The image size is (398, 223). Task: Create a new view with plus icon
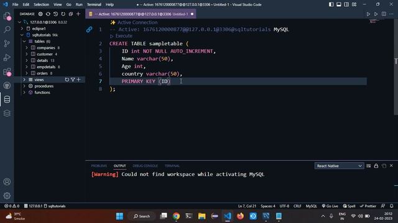[79, 80]
